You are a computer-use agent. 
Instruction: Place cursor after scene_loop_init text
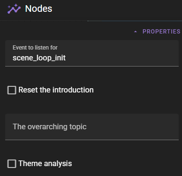tap(66, 58)
